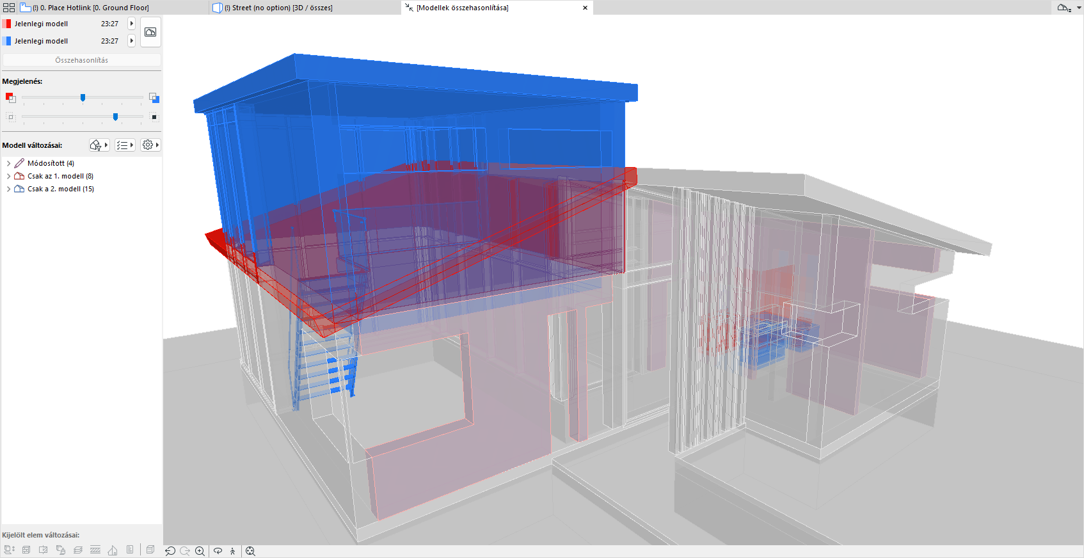Click the element edit change icon
1084x558 pixels.
click(44, 550)
